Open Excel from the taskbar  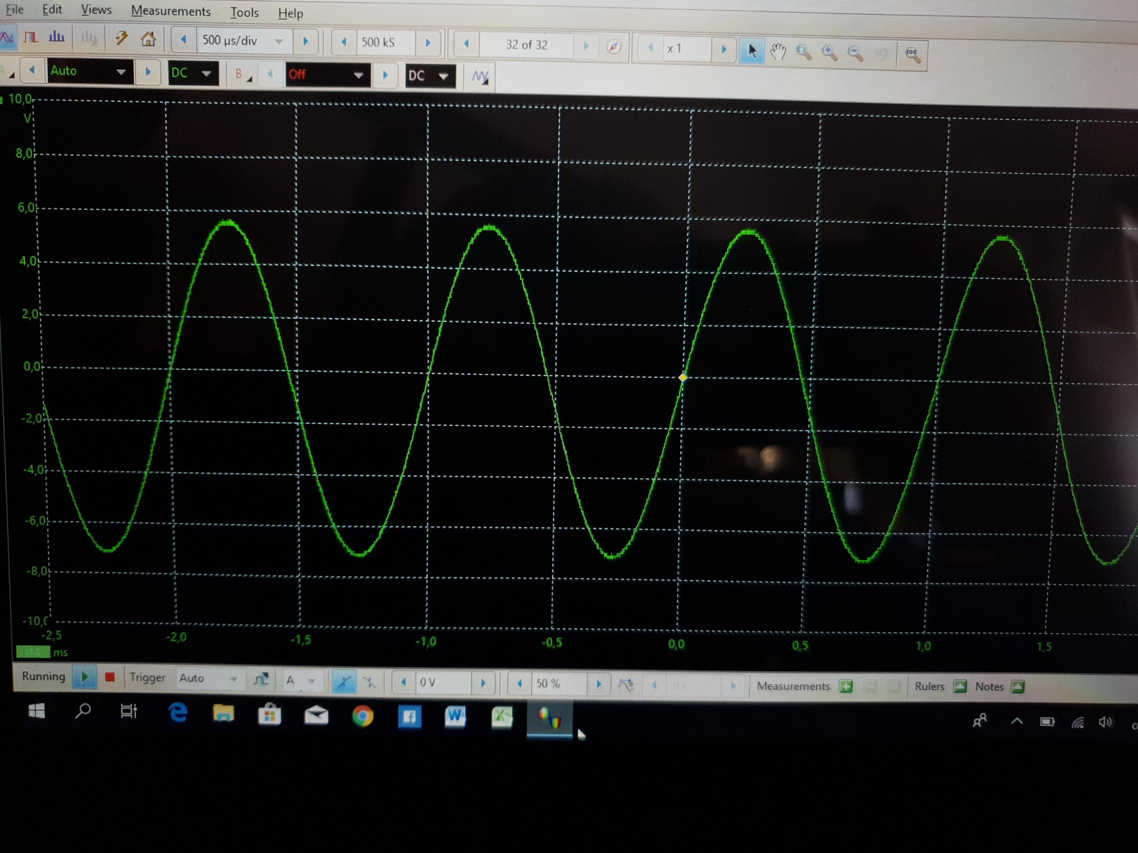click(502, 717)
